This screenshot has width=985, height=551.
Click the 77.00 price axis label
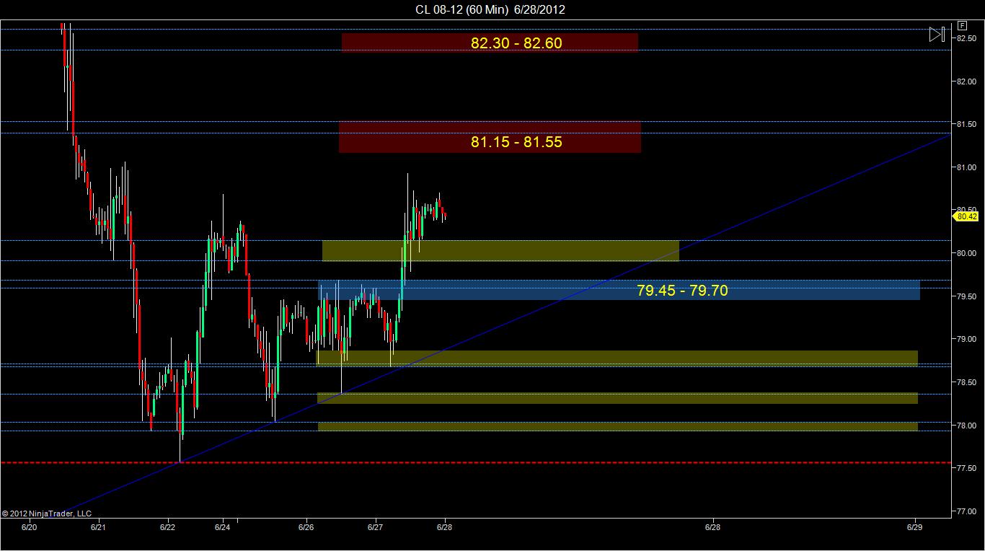tap(966, 511)
